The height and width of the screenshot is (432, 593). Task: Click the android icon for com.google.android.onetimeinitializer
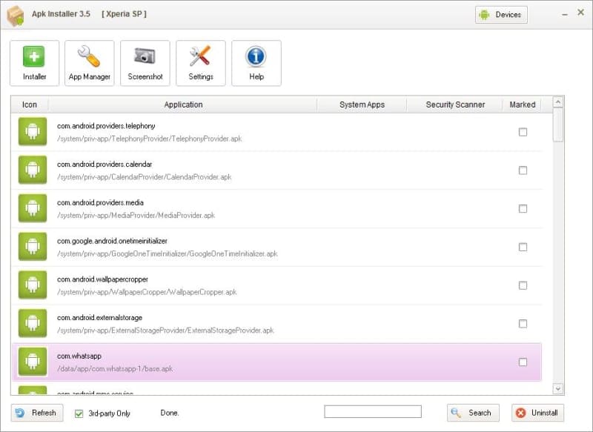coord(33,247)
